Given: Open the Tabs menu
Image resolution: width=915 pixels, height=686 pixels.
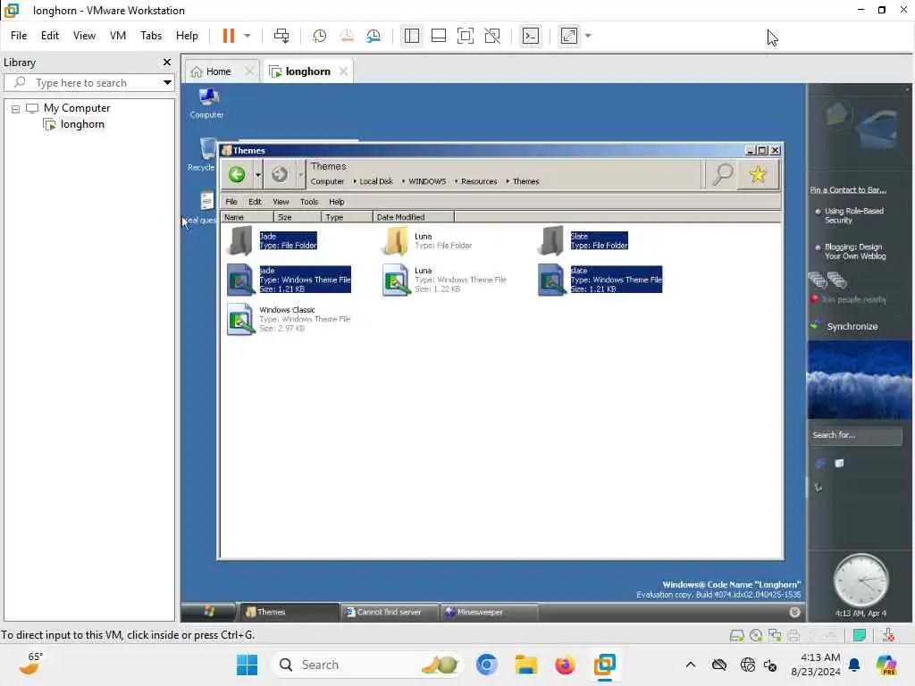Looking at the screenshot, I should tap(151, 36).
